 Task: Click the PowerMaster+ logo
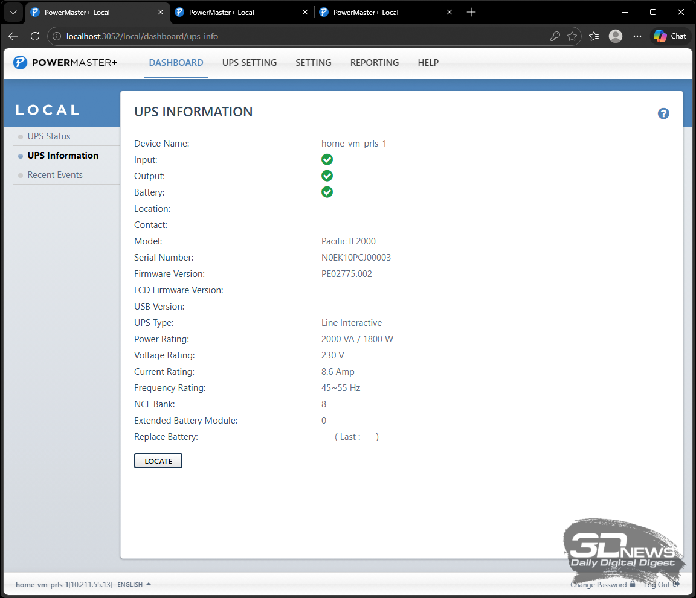65,63
